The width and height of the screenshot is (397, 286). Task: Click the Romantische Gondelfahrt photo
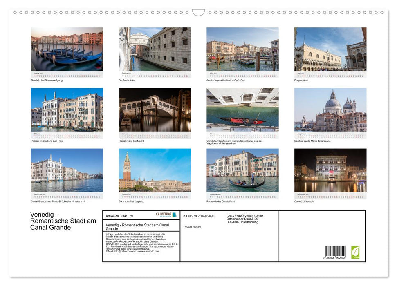coord(242,170)
